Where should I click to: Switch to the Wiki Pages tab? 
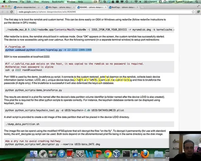click(x=60, y=7)
